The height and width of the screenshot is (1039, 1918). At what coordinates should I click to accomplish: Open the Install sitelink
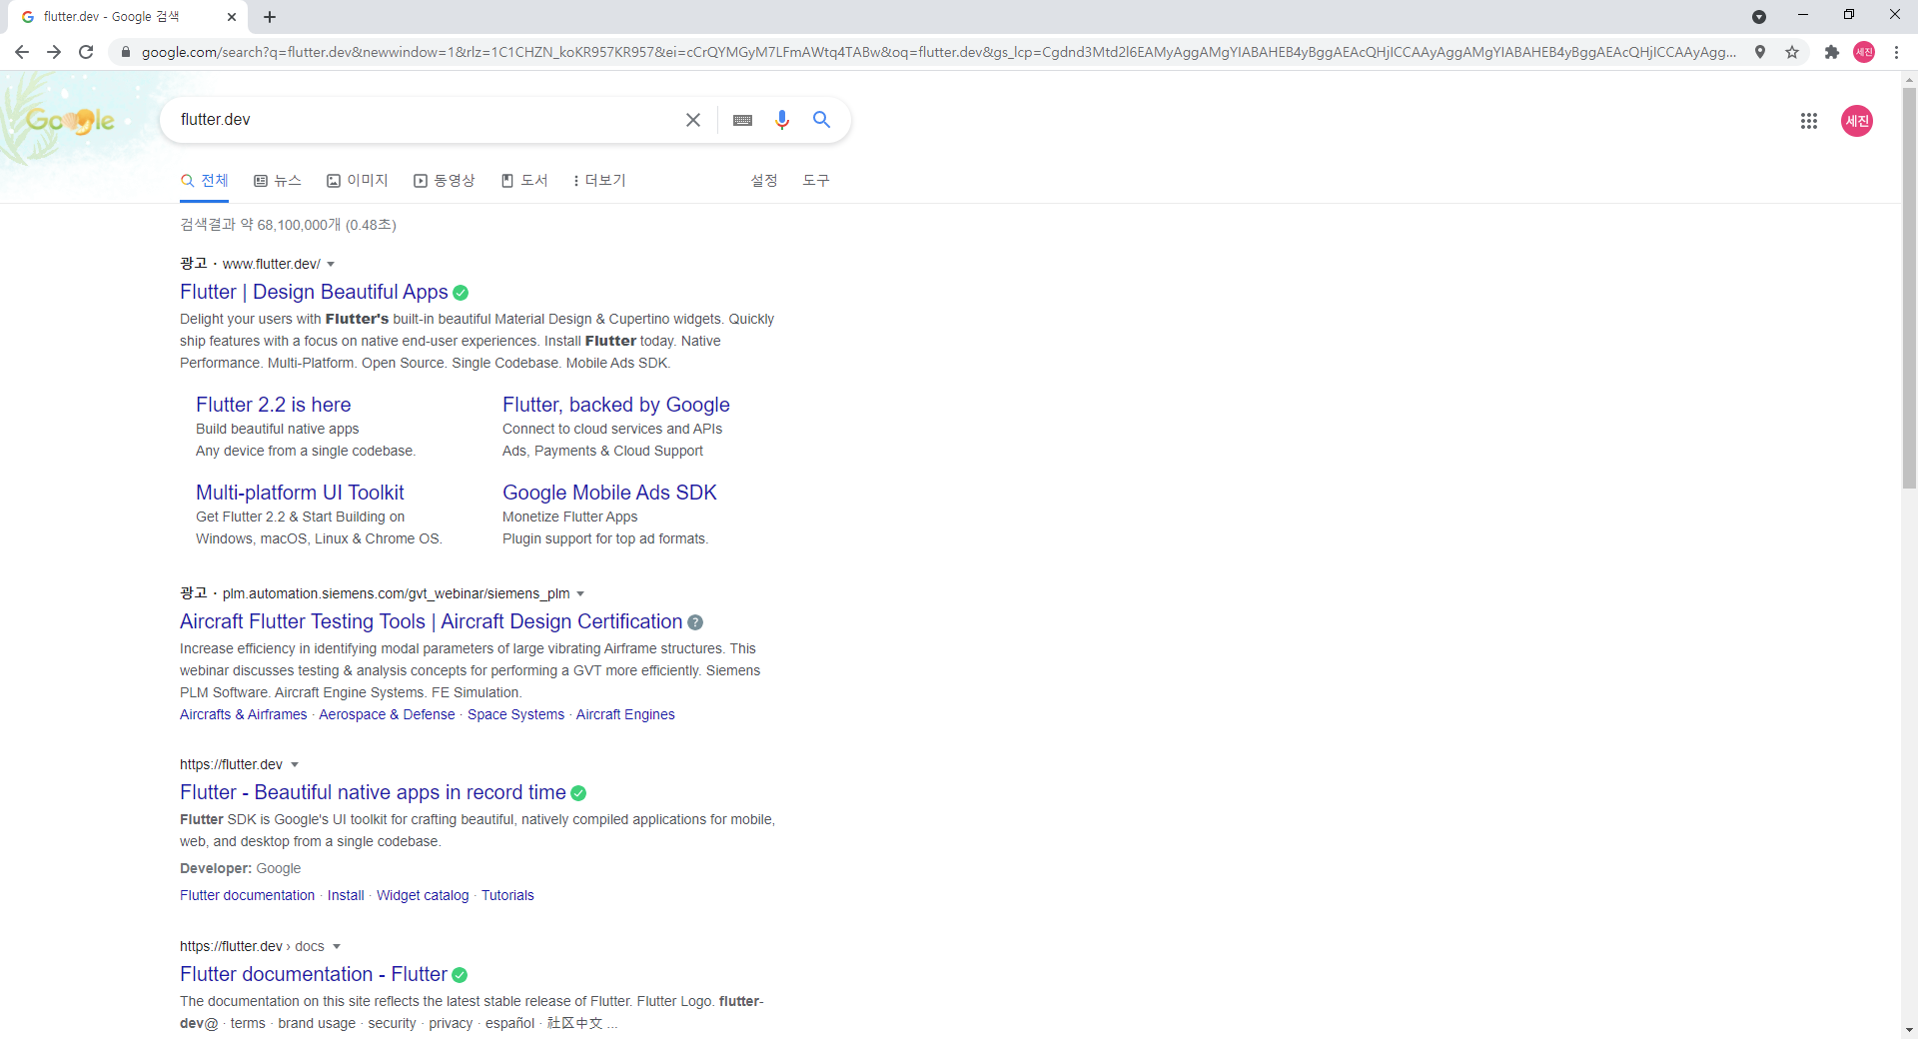click(x=346, y=895)
